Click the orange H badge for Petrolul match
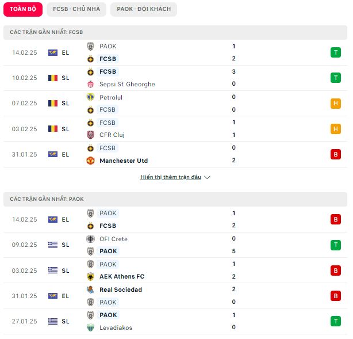The width and height of the screenshot is (353, 339). [336, 104]
